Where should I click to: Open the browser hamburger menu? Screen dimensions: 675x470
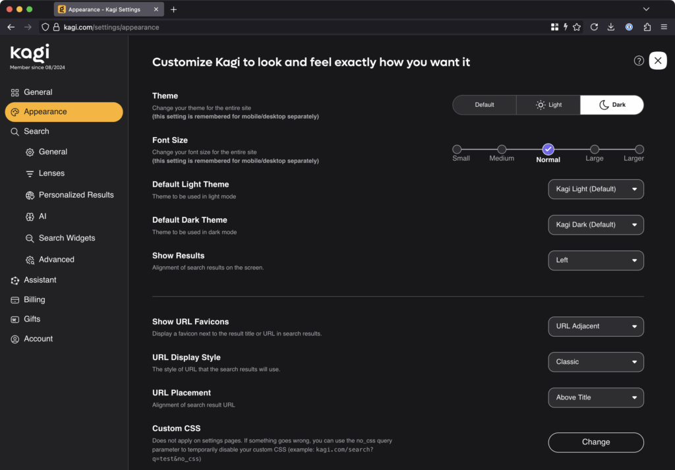[x=664, y=27]
